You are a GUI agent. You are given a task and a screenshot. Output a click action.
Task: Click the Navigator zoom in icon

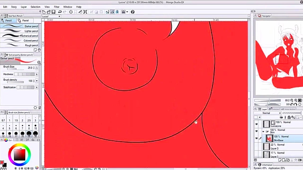click(x=295, y=101)
